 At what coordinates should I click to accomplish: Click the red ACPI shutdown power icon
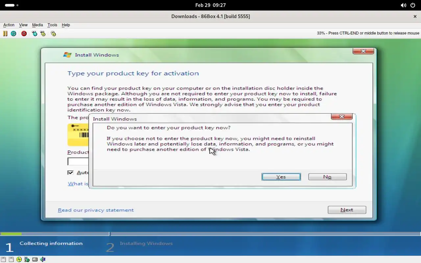point(24,34)
